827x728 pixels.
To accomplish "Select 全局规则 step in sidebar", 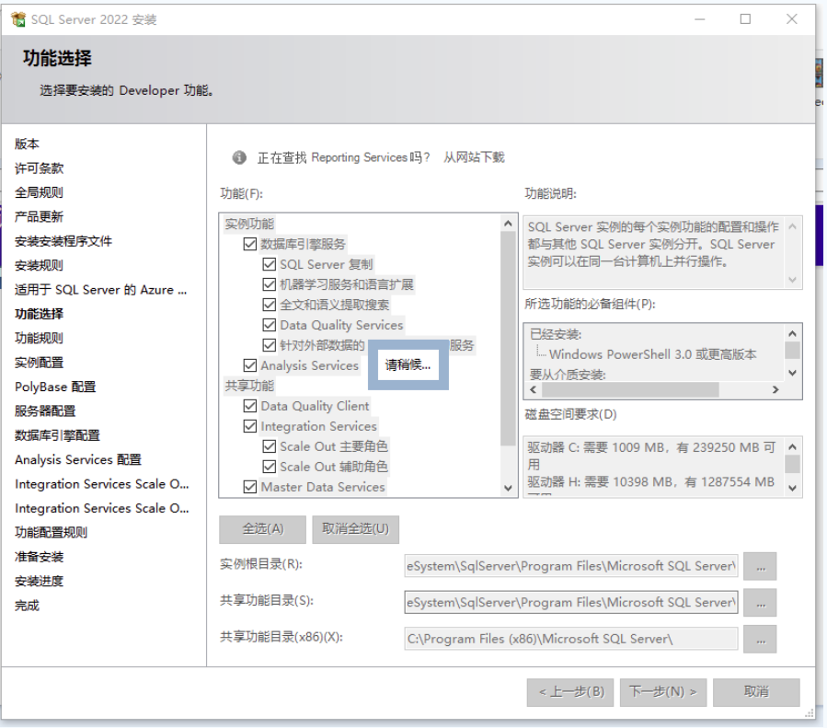I will coord(39,192).
